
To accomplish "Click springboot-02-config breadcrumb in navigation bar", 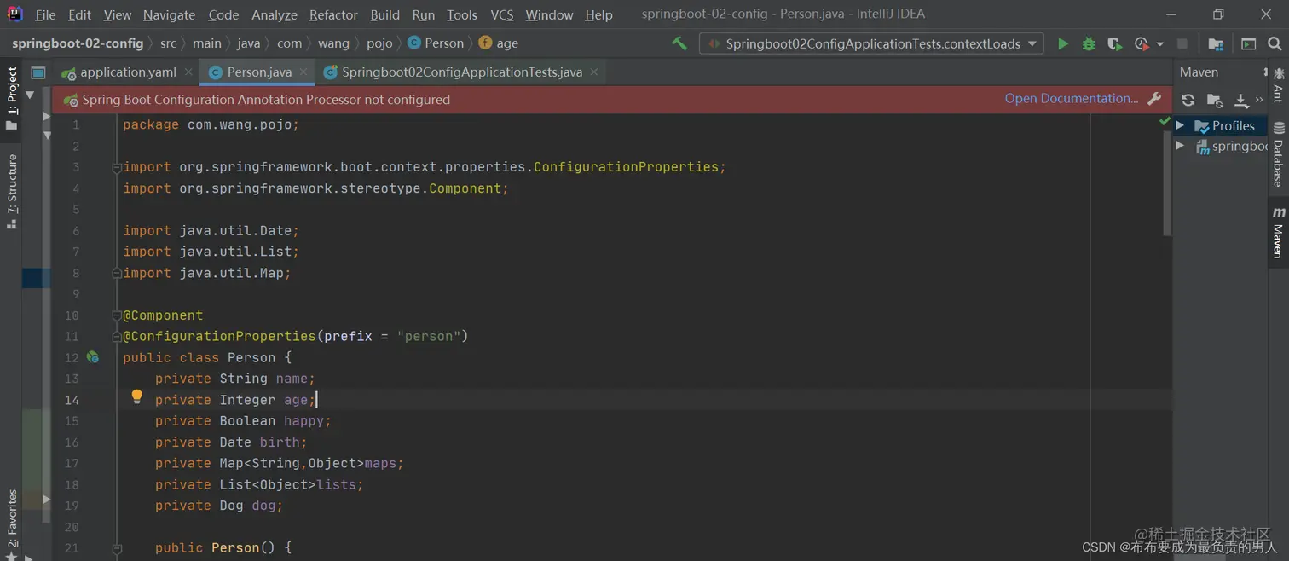I will point(78,43).
